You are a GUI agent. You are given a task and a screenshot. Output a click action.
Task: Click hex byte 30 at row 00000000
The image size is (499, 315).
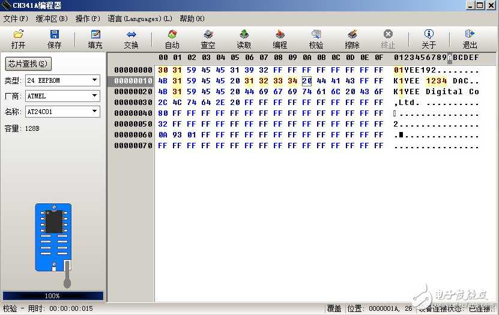point(163,70)
